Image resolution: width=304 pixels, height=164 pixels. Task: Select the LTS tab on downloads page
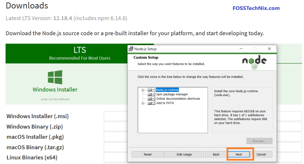pos(80,54)
